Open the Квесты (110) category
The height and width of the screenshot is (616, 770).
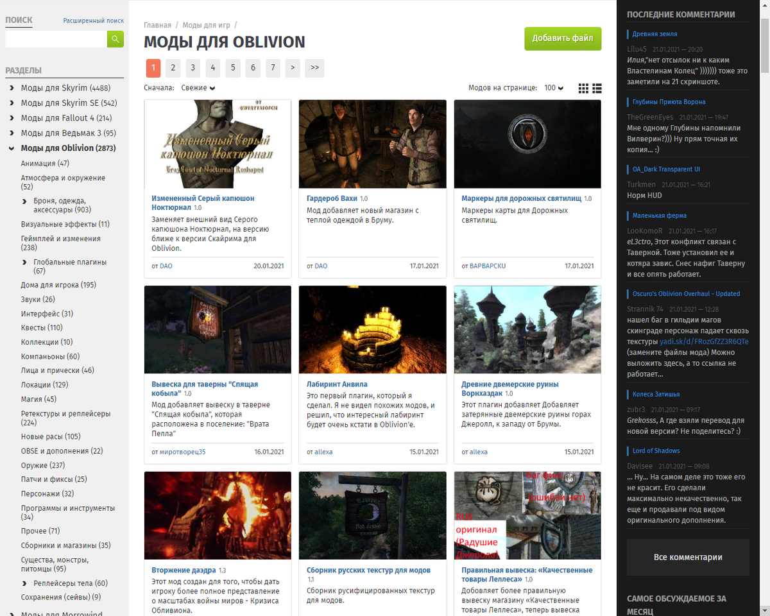[x=42, y=328]
